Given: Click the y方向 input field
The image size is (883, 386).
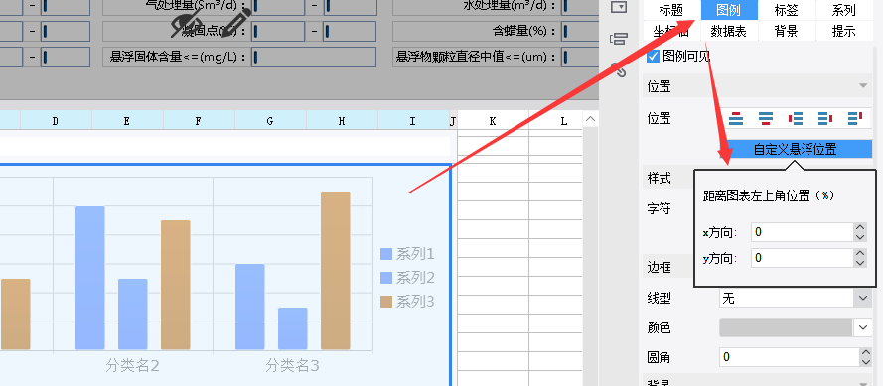Looking at the screenshot, I should (x=802, y=258).
